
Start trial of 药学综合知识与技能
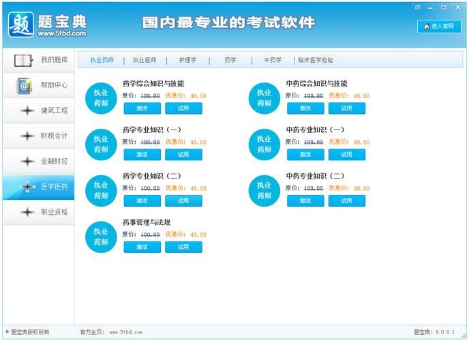(x=183, y=108)
